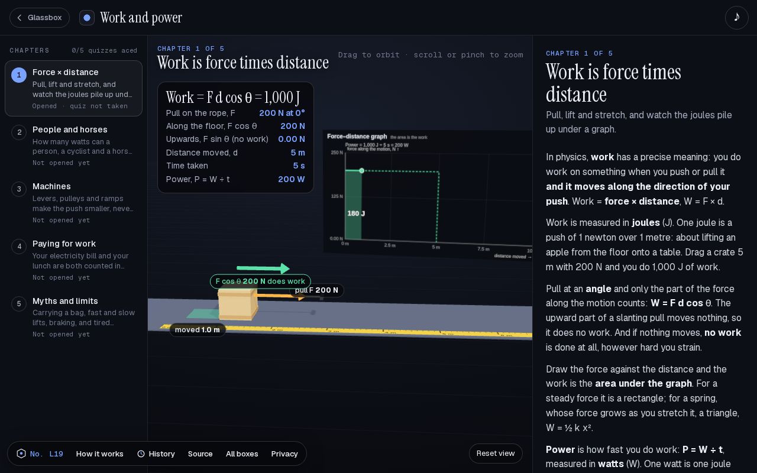Open the Paying for work chapter
This screenshot has height=473, width=757.
[73, 260]
